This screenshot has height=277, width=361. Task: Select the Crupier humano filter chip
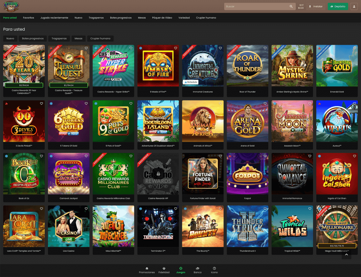click(100, 38)
